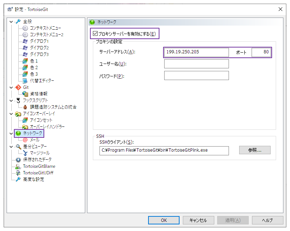
Task: Browse for SSH client with 参照...
Action: [x=255, y=150]
